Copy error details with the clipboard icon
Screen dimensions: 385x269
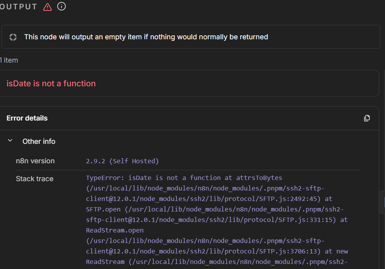tap(367, 118)
